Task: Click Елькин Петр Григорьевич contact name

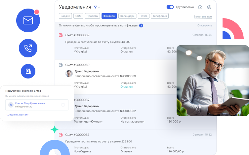Action: click(30, 103)
